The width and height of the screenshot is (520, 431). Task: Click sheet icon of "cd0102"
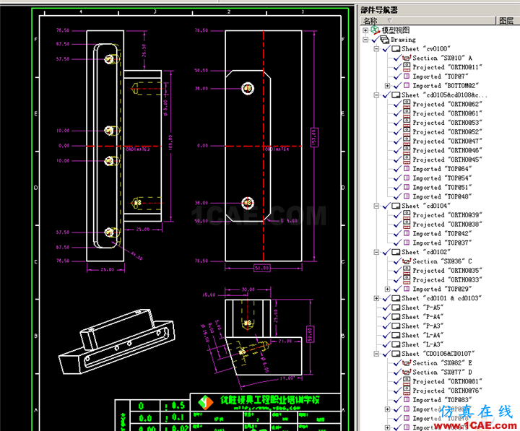point(396,252)
